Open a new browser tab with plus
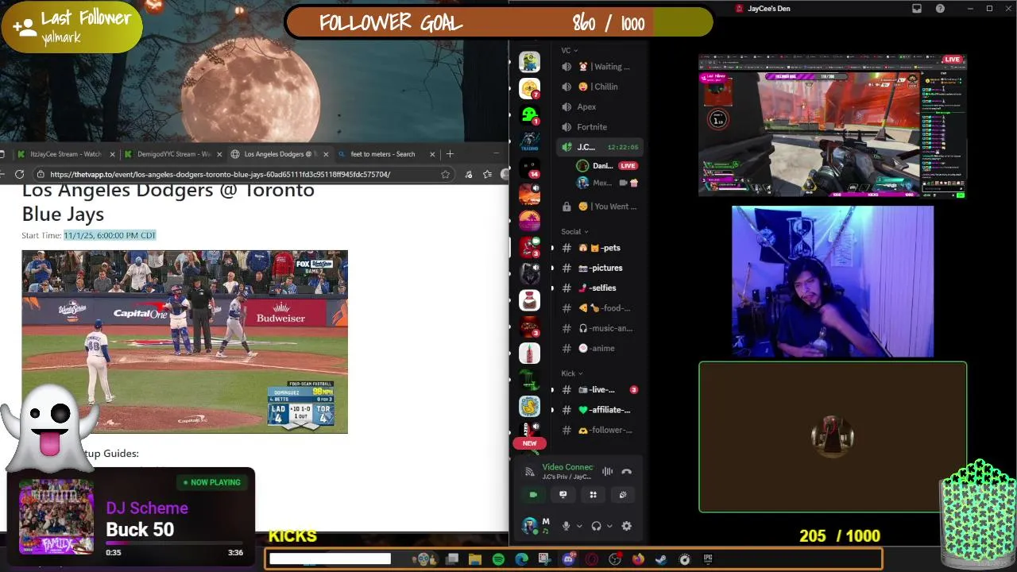The height and width of the screenshot is (572, 1017). (450, 154)
